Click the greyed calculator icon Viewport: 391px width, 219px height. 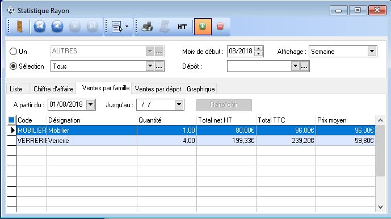point(165,27)
